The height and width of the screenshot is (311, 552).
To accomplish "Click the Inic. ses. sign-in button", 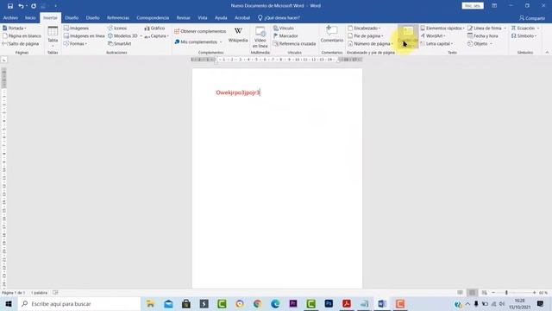I will click(x=473, y=6).
